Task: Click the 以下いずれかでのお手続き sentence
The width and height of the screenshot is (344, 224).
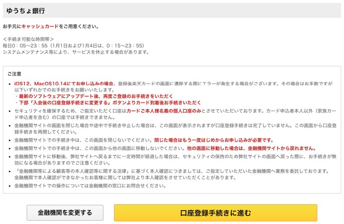Action: (64, 90)
